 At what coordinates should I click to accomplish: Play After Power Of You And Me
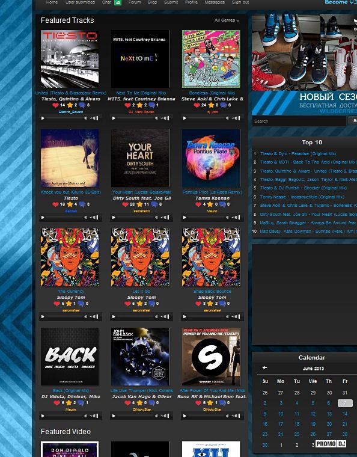(x=185, y=416)
